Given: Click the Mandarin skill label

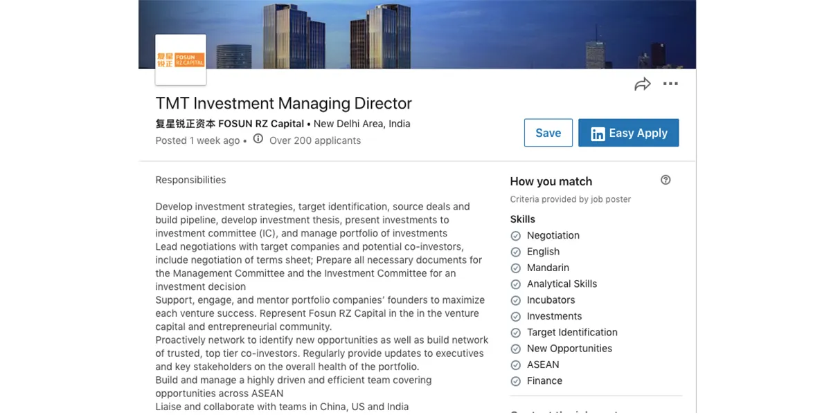Looking at the screenshot, I should coord(548,268).
